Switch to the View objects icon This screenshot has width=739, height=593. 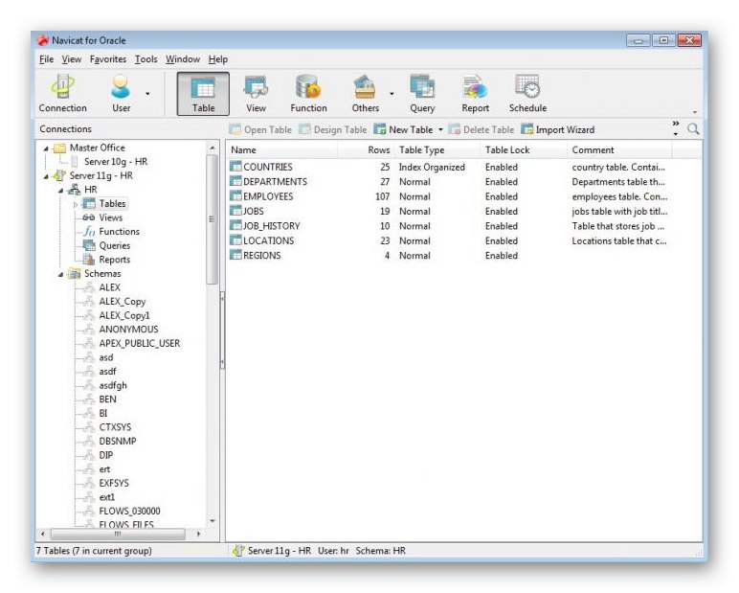256,94
